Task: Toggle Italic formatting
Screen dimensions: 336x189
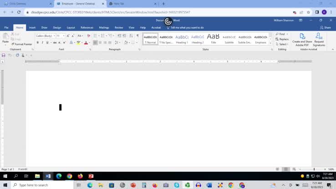Action: (x=42, y=43)
